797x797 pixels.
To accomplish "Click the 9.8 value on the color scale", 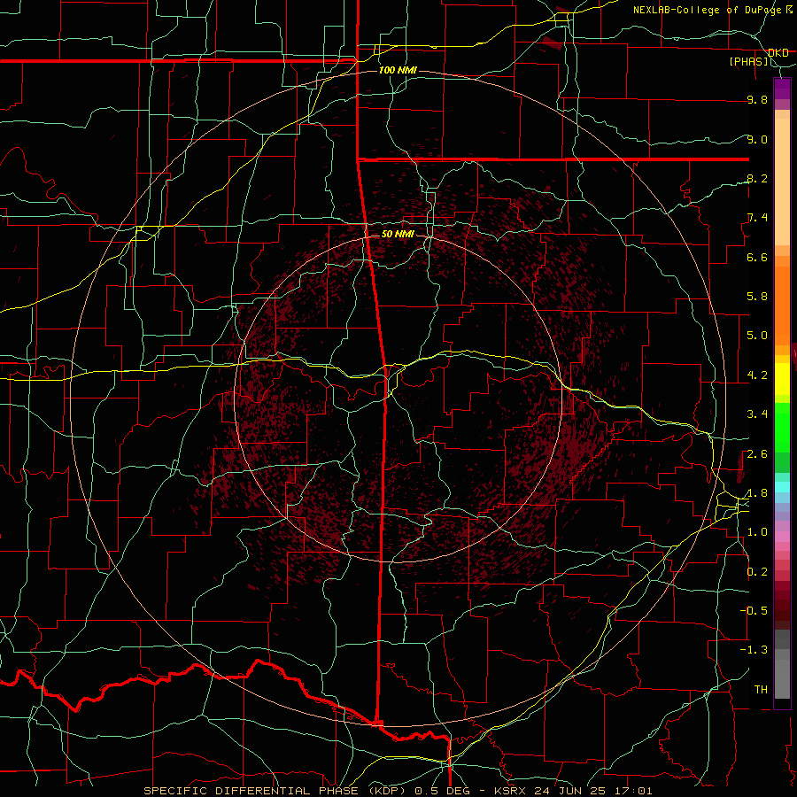I will 757,99.
